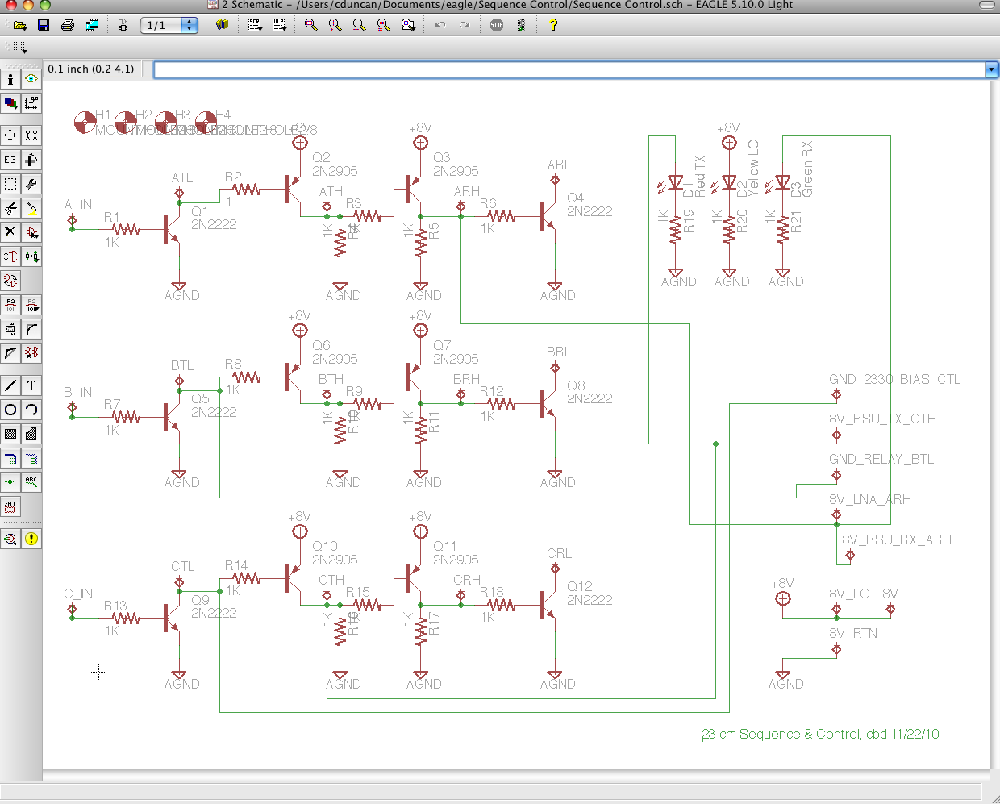Select the Move tool
Viewport: 1000px width, 804px height.
[x=10, y=135]
